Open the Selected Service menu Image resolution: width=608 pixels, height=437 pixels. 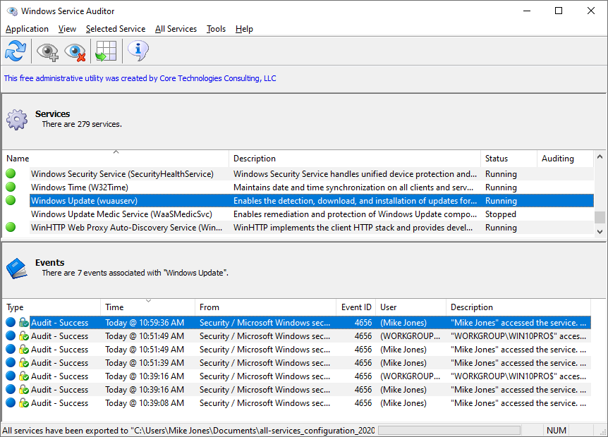tap(116, 29)
